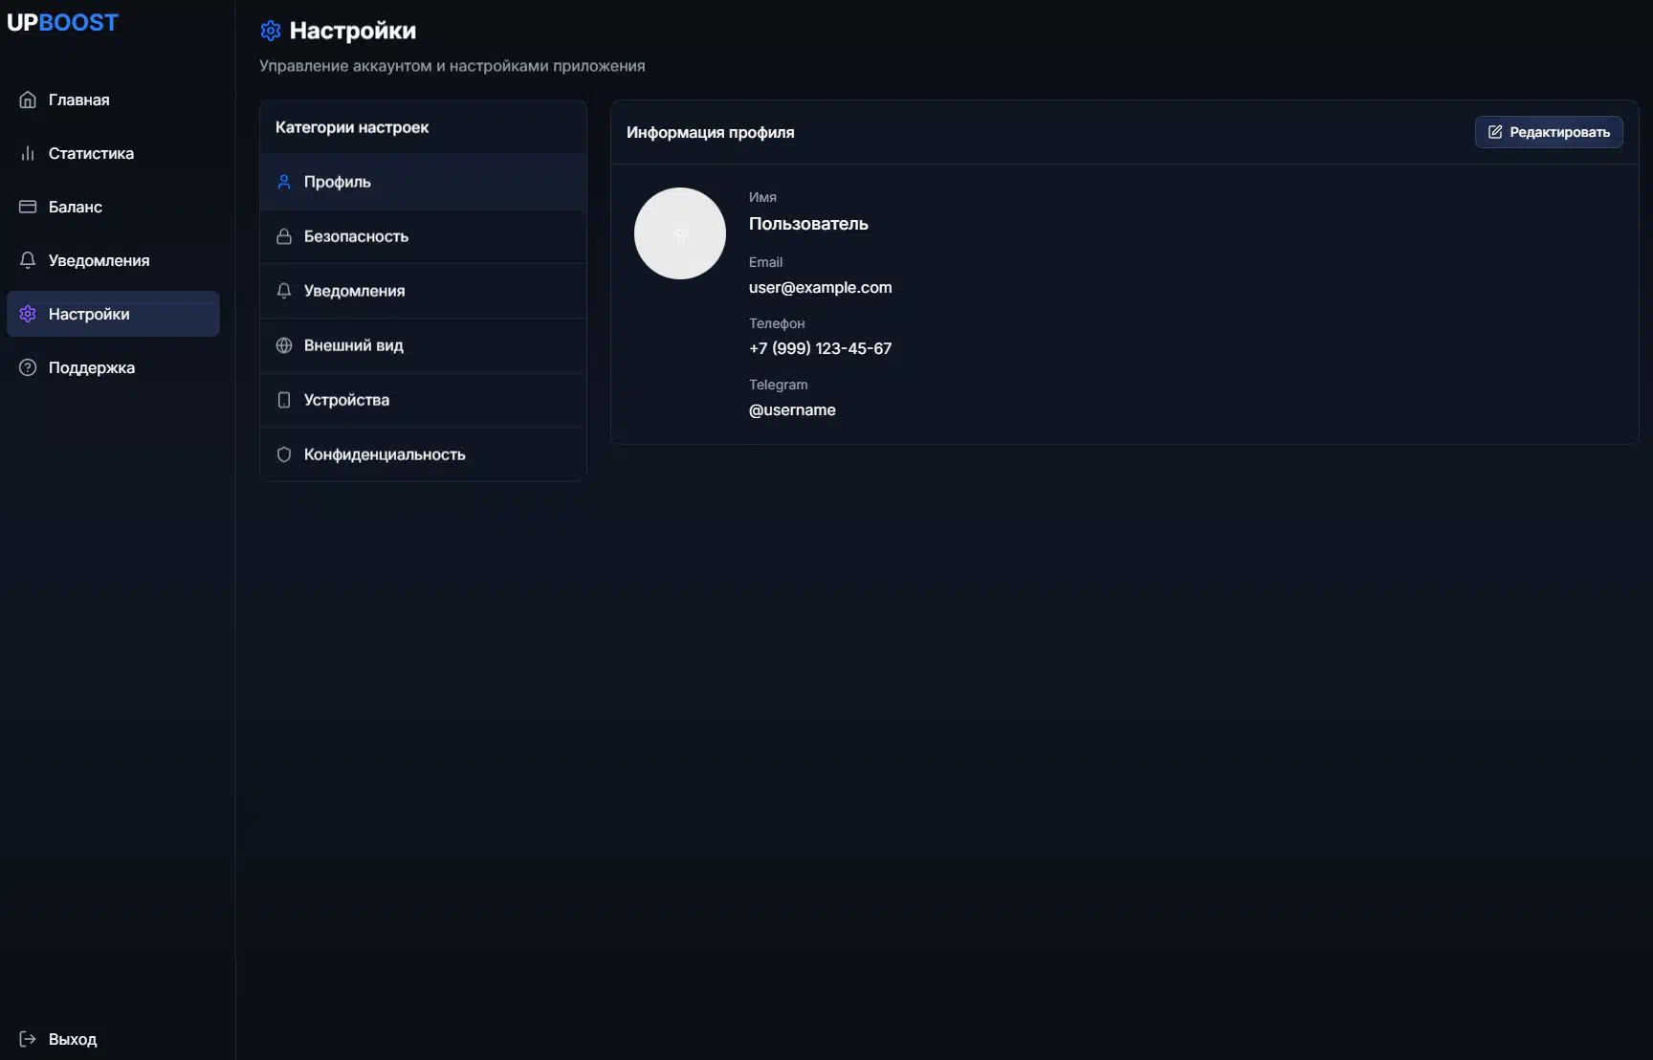This screenshot has width=1653, height=1060.
Task: Click the logout arrow icon near Выход
Action: 28,1039
